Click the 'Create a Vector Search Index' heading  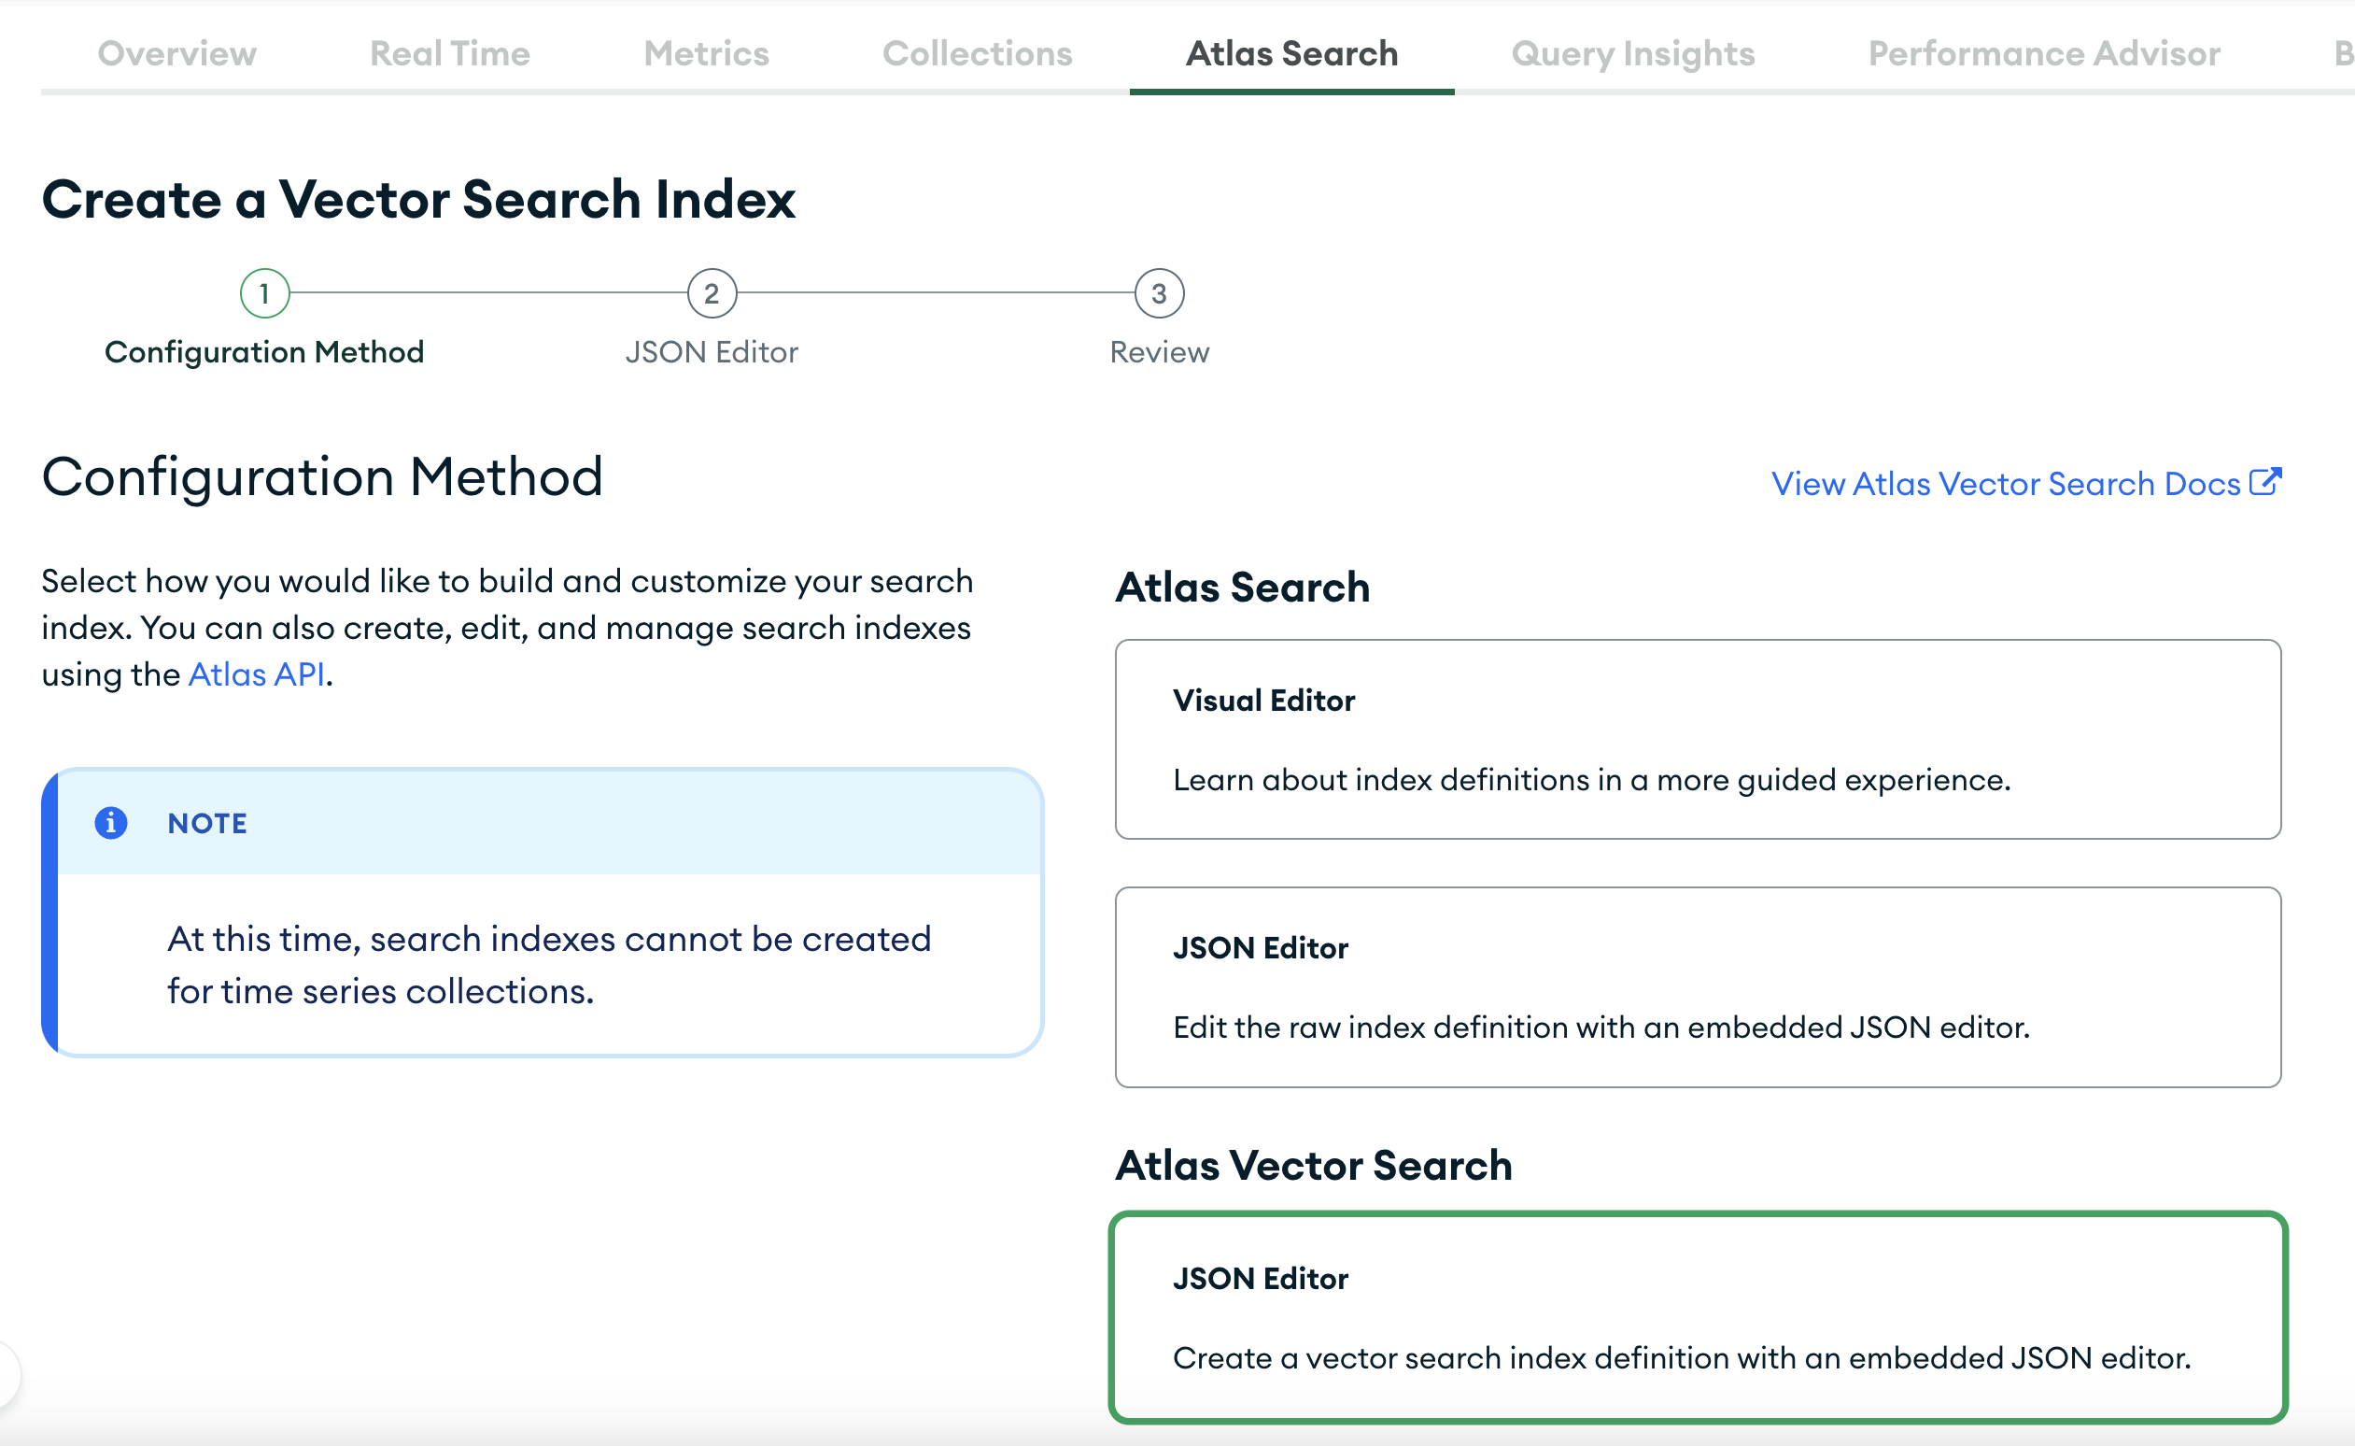[418, 199]
